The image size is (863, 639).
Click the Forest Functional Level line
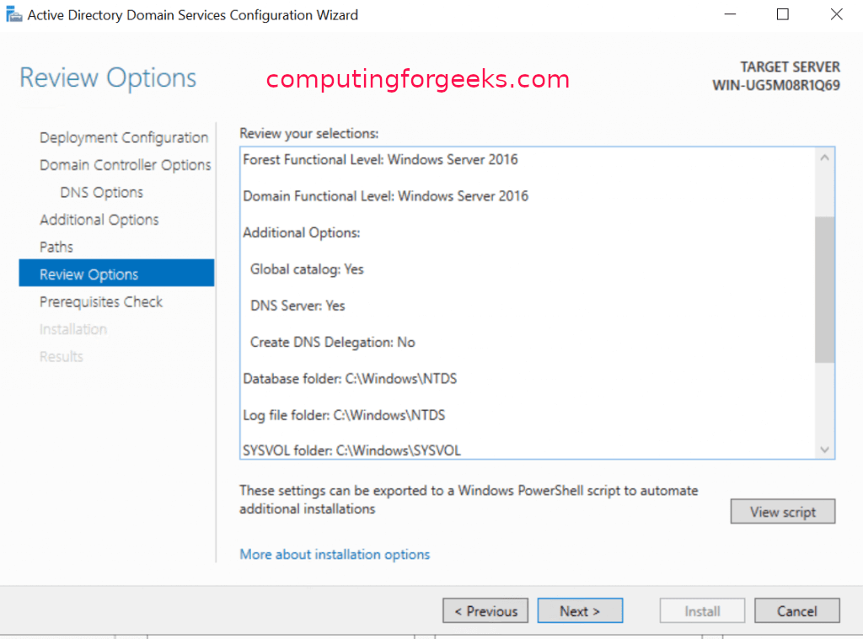pyautogui.click(x=380, y=160)
